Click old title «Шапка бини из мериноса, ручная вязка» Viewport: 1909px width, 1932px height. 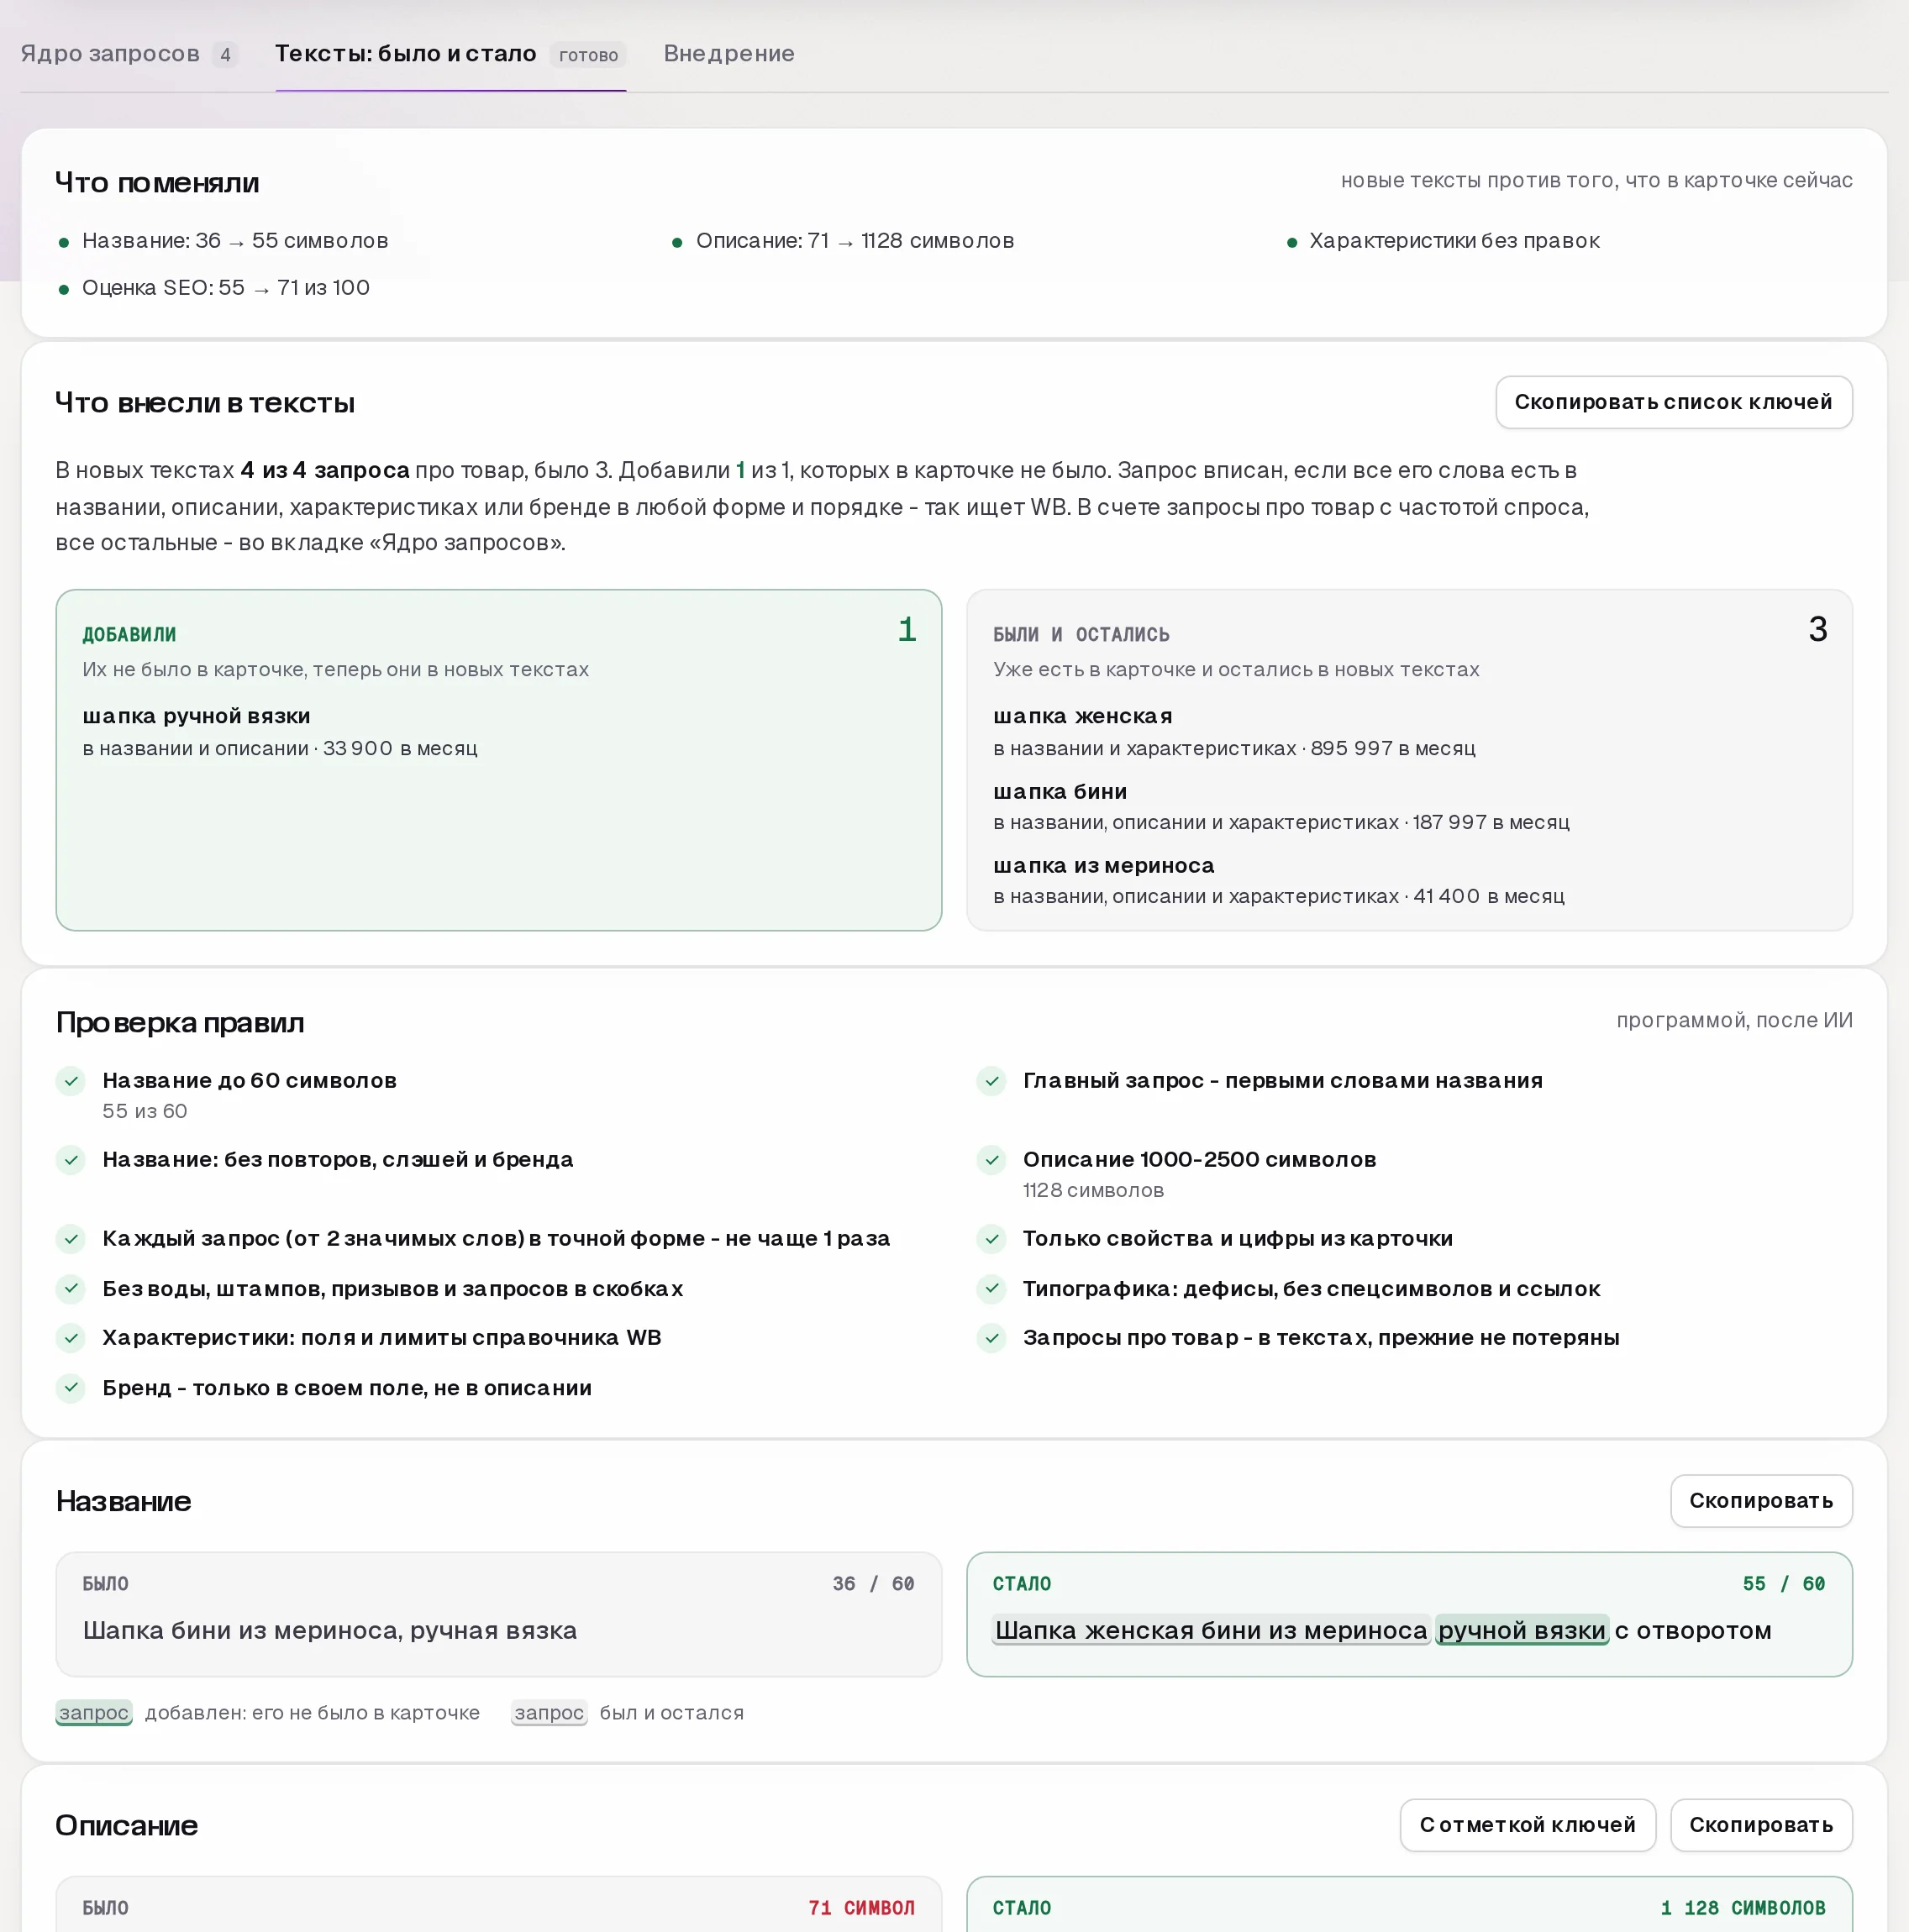click(330, 1630)
